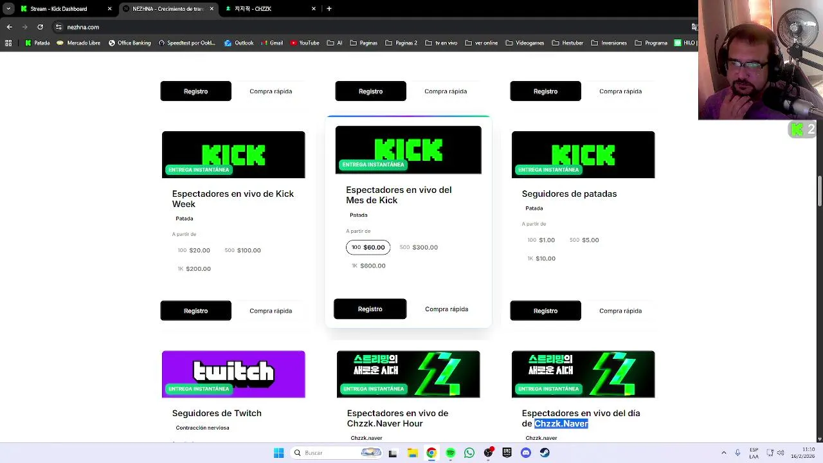The width and height of the screenshot is (823, 463).
Task: Select 500 for $300.00 Kick Month option
Action: [419, 248]
